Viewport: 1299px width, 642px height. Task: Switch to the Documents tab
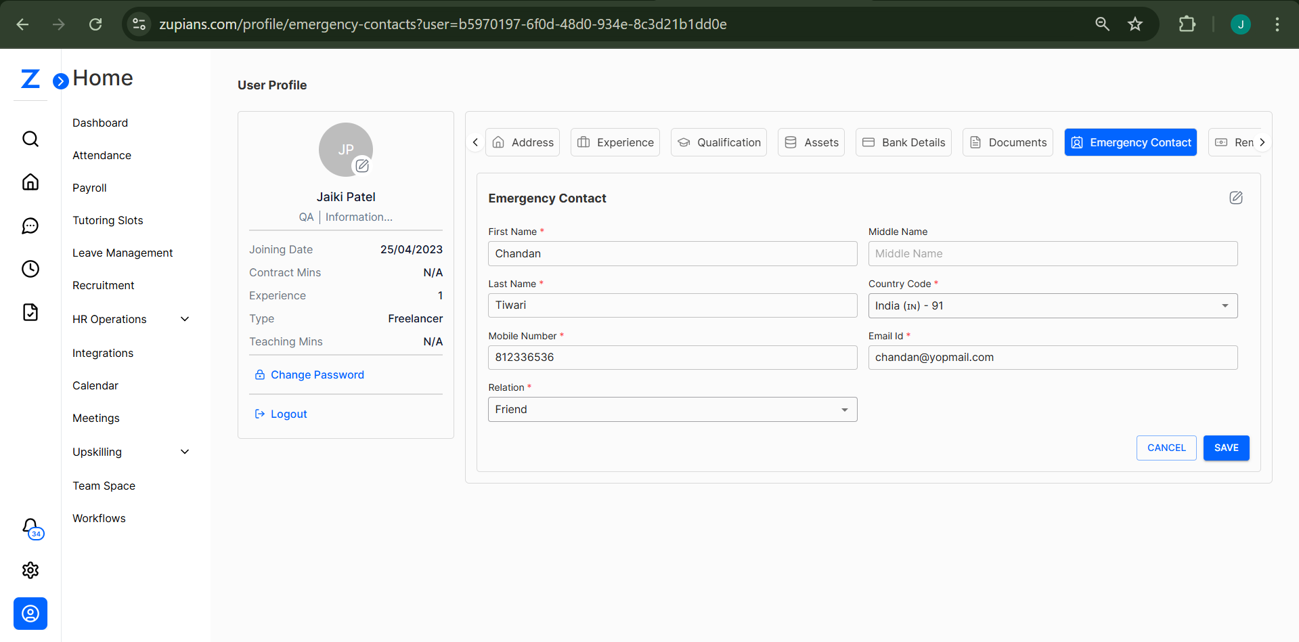(x=1007, y=142)
